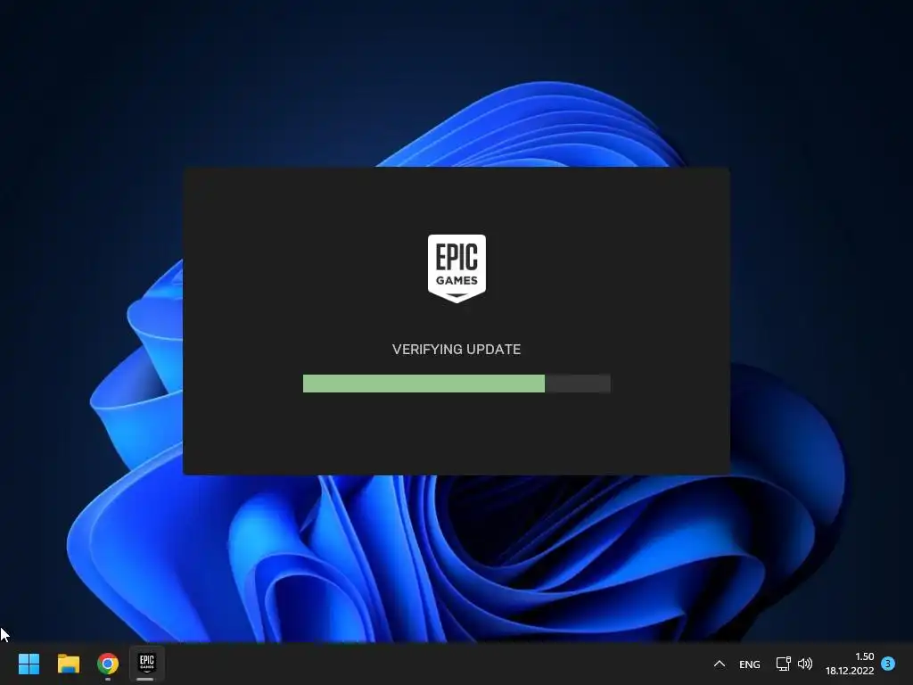
Task: Click the VERIFYING UPDATE status text
Action: (x=456, y=350)
